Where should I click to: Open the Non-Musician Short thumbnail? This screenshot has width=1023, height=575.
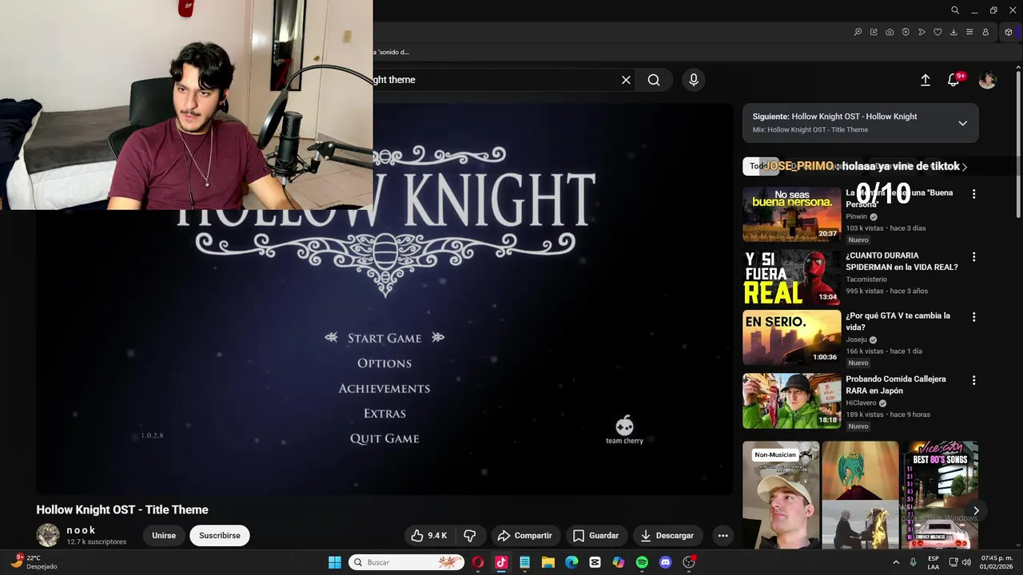(781, 495)
